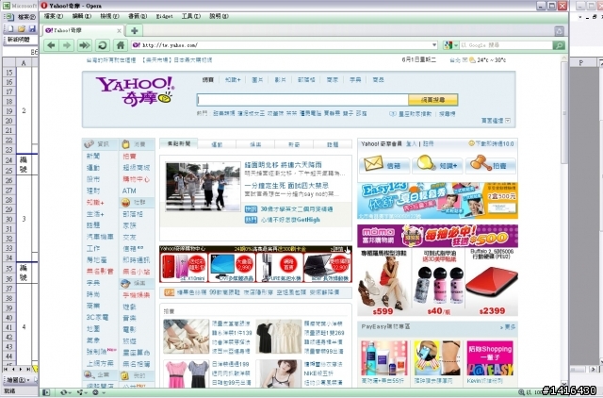Click the pink and grey dresses thumbnail
603x398 pixels.
pyautogui.click(x=187, y=373)
